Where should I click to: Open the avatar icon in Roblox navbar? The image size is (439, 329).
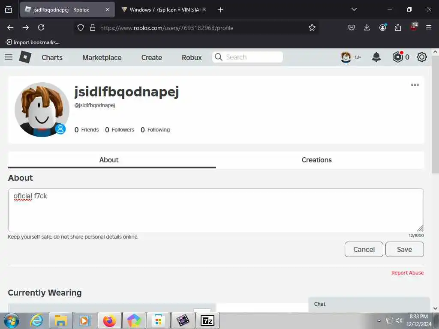[346, 57]
